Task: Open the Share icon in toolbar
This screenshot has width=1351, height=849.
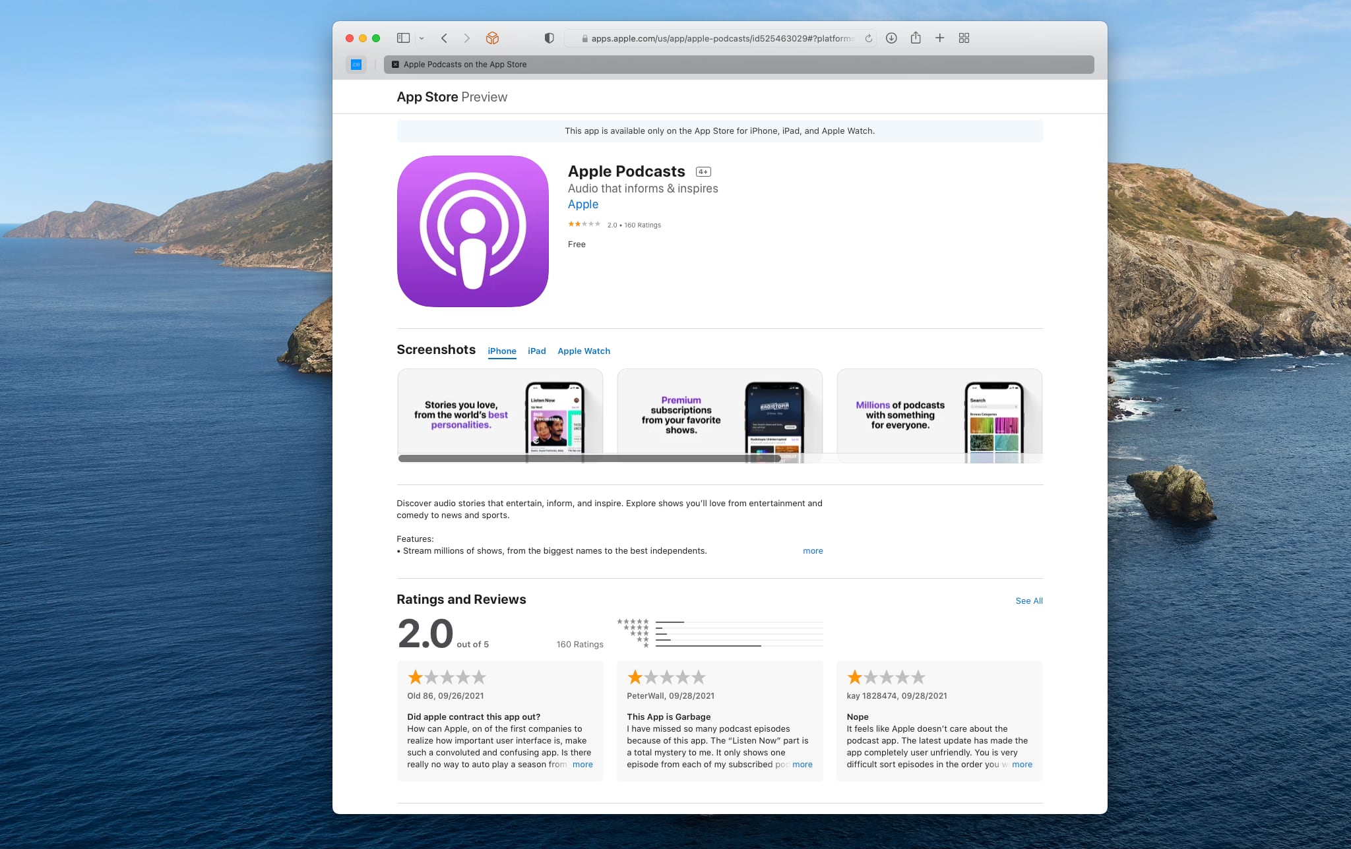Action: point(916,38)
